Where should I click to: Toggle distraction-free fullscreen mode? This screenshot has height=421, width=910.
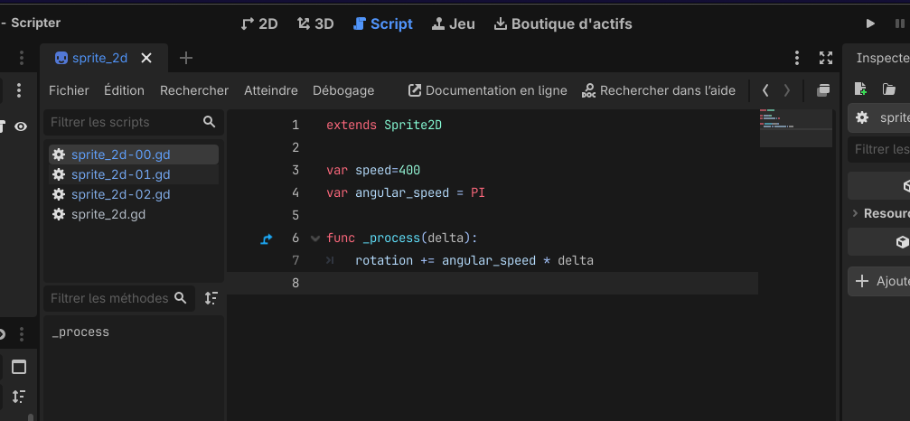pyautogui.click(x=826, y=58)
